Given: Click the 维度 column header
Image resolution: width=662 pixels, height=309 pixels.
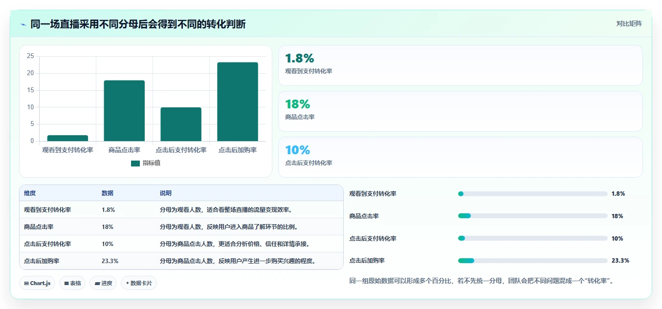Looking at the screenshot, I should (x=30, y=193).
